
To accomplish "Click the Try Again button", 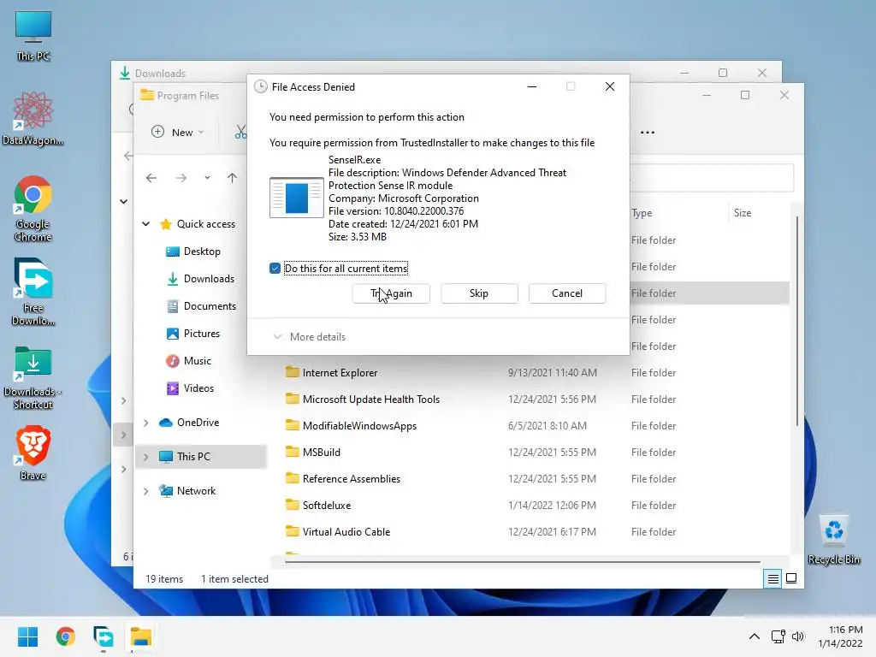I will (391, 293).
